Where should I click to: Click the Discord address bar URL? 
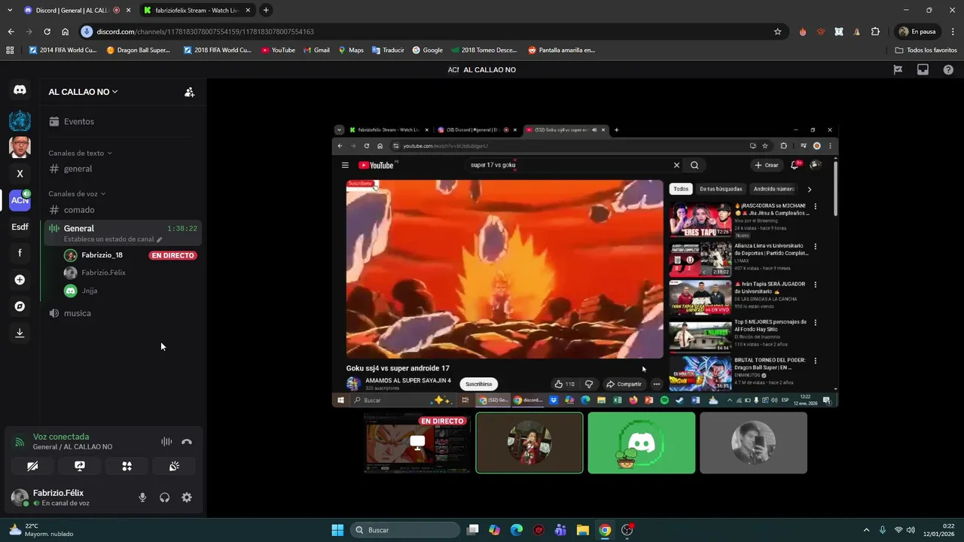pos(206,32)
